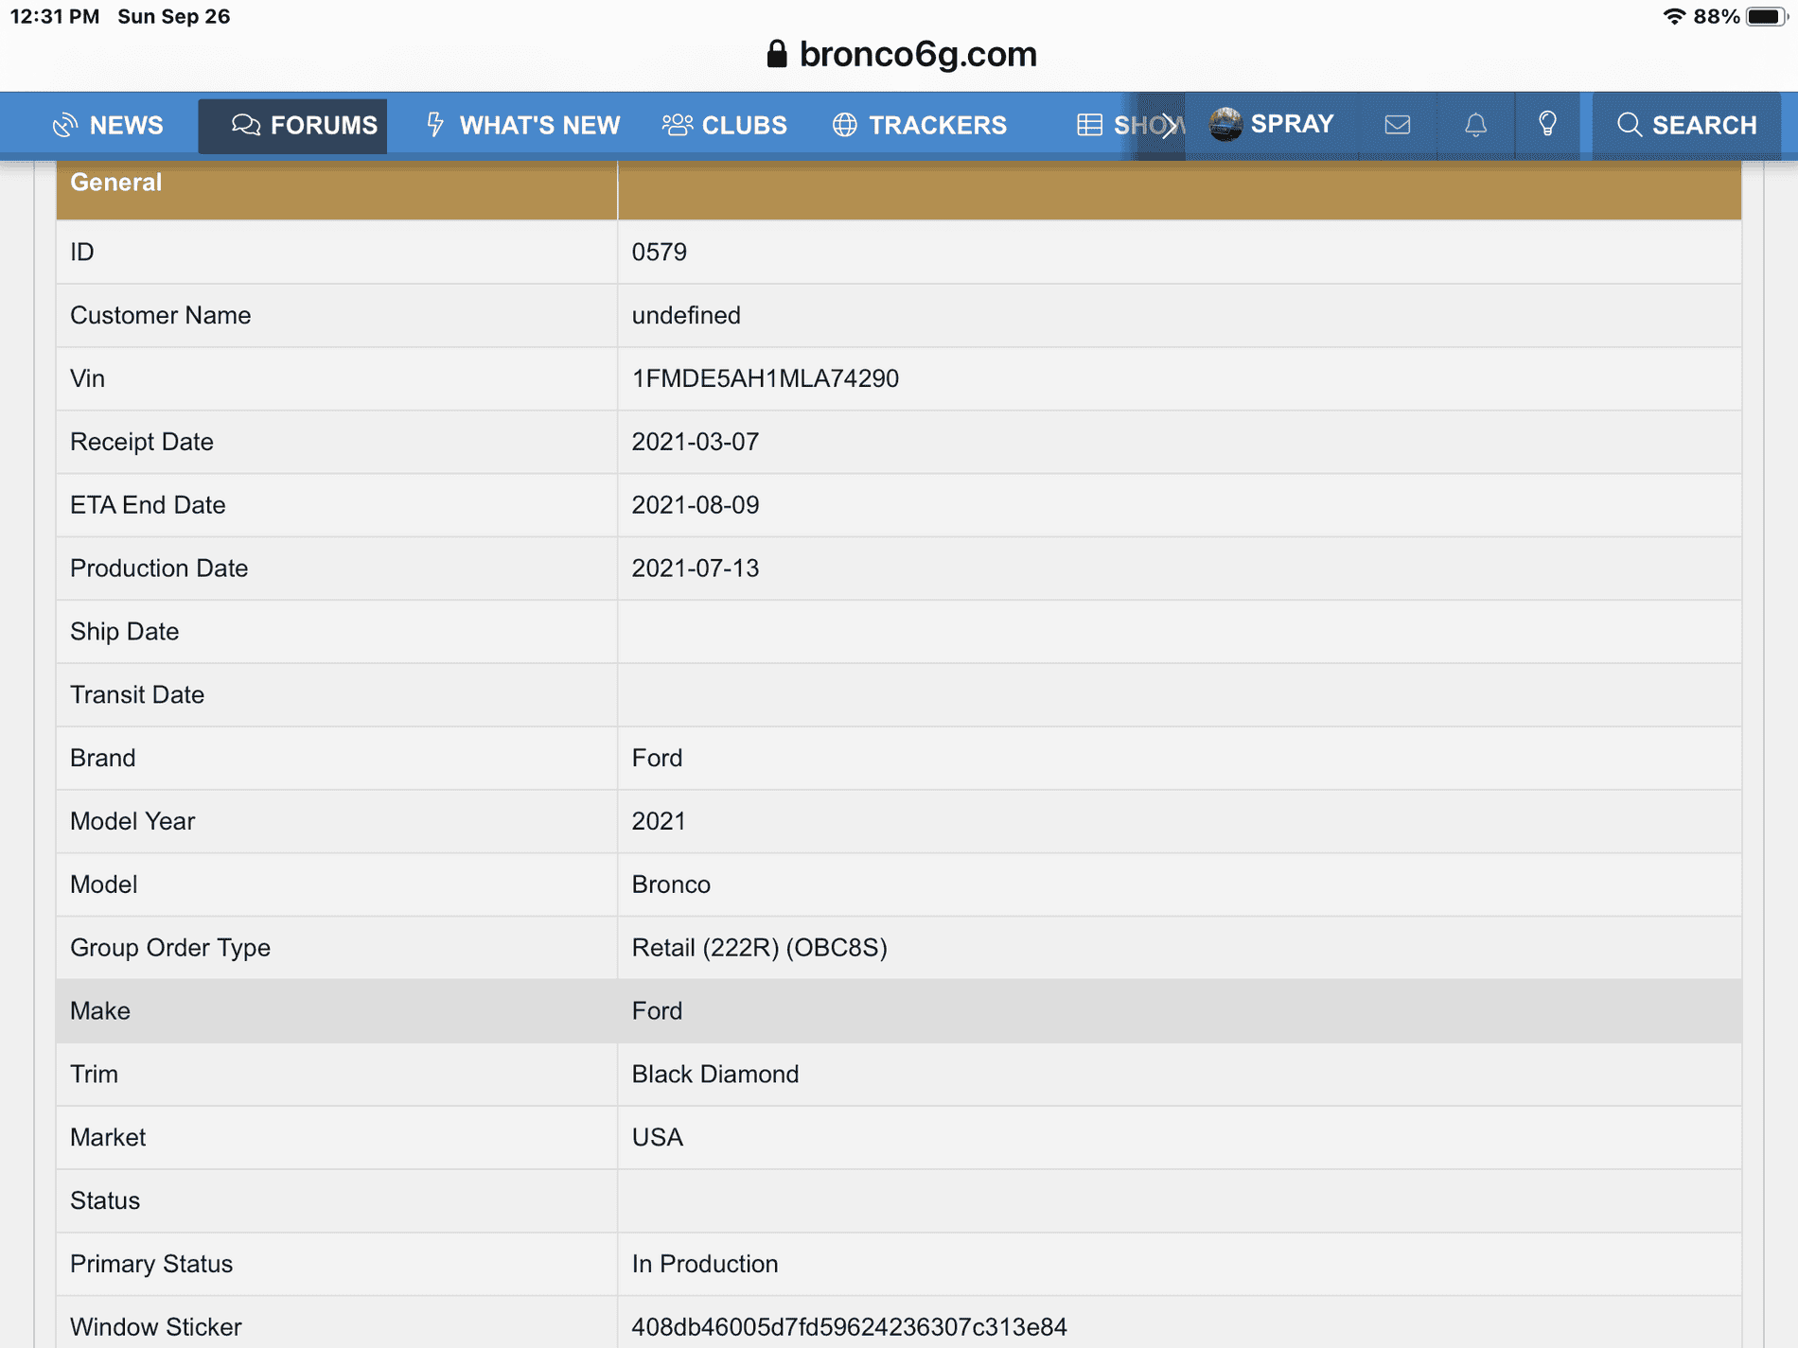1798x1348 pixels.
Task: Tap the lock icon in address bar
Action: point(777,54)
